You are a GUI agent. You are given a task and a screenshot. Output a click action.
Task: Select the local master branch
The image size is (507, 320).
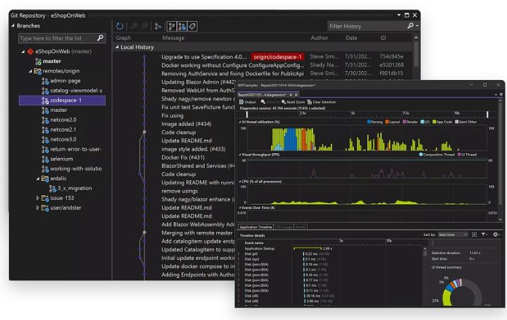coord(52,61)
